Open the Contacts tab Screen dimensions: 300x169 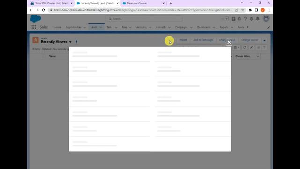(x=161, y=27)
